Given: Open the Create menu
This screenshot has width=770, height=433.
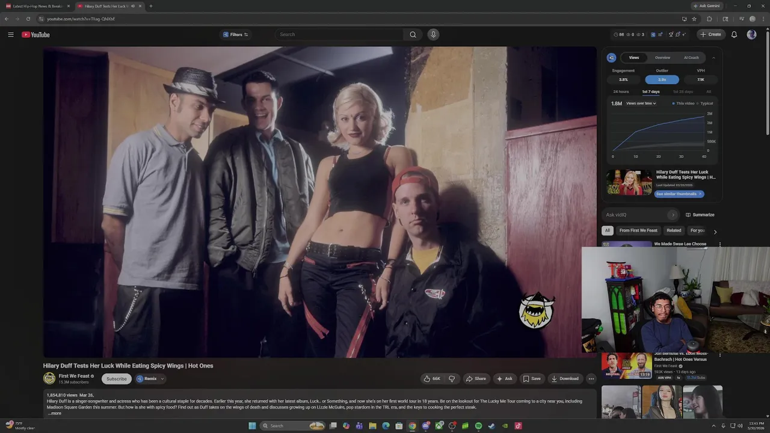Looking at the screenshot, I should pyautogui.click(x=710, y=34).
